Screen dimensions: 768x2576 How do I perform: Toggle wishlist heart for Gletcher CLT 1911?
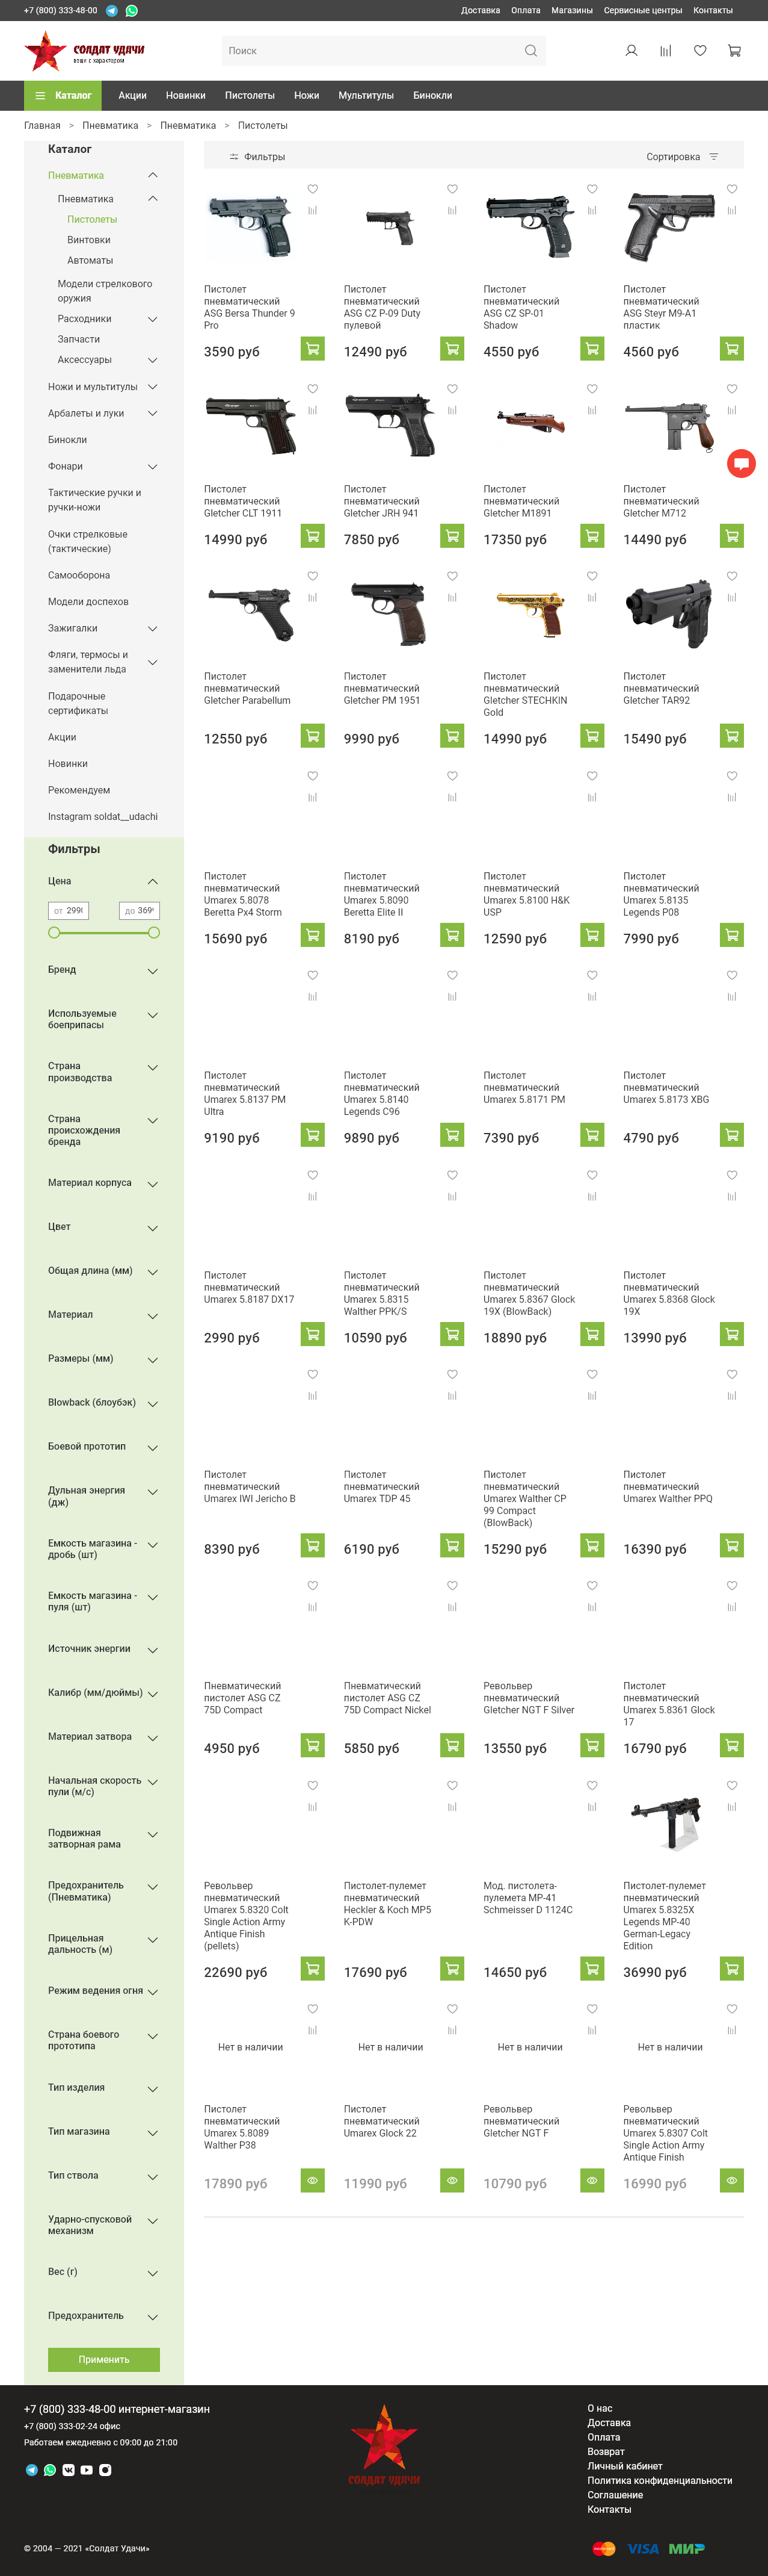[x=313, y=389]
